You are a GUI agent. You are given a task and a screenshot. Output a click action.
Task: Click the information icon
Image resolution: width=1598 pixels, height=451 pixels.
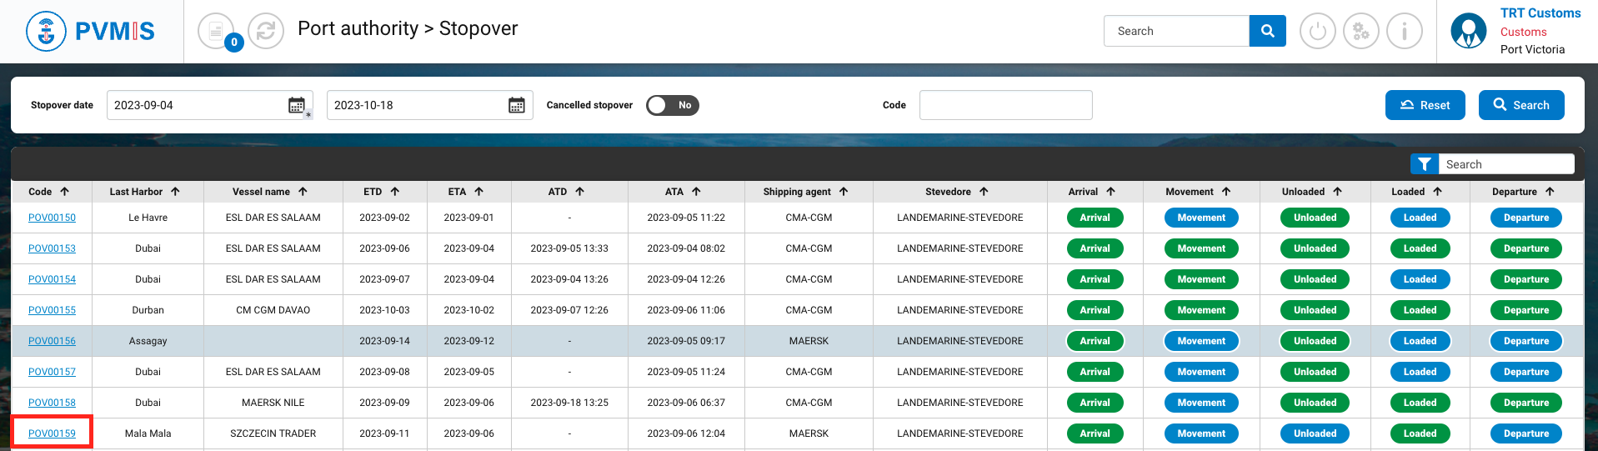[x=1404, y=32]
